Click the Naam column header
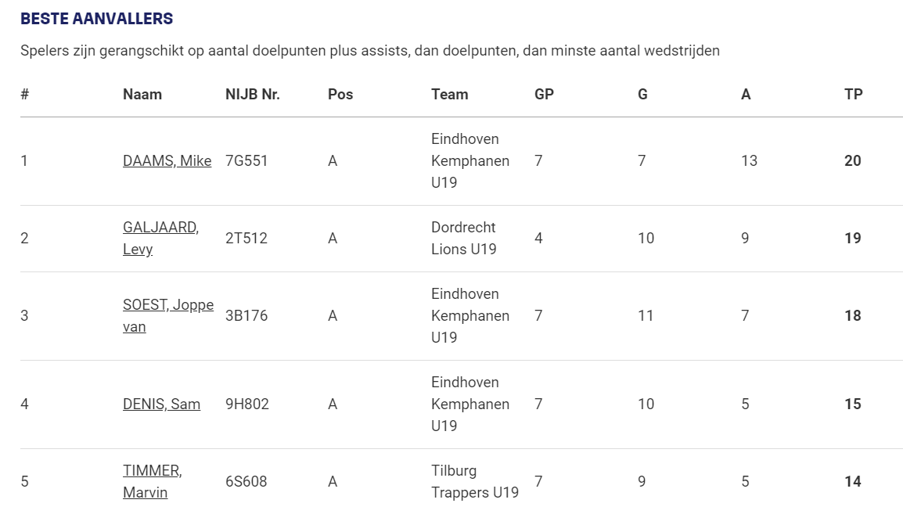Image resolution: width=903 pixels, height=514 pixels. pos(142,95)
